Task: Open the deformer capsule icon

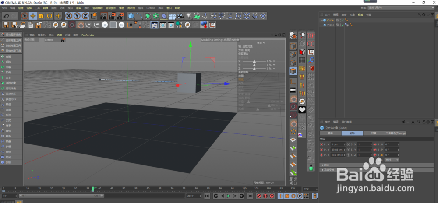Action: point(164,16)
